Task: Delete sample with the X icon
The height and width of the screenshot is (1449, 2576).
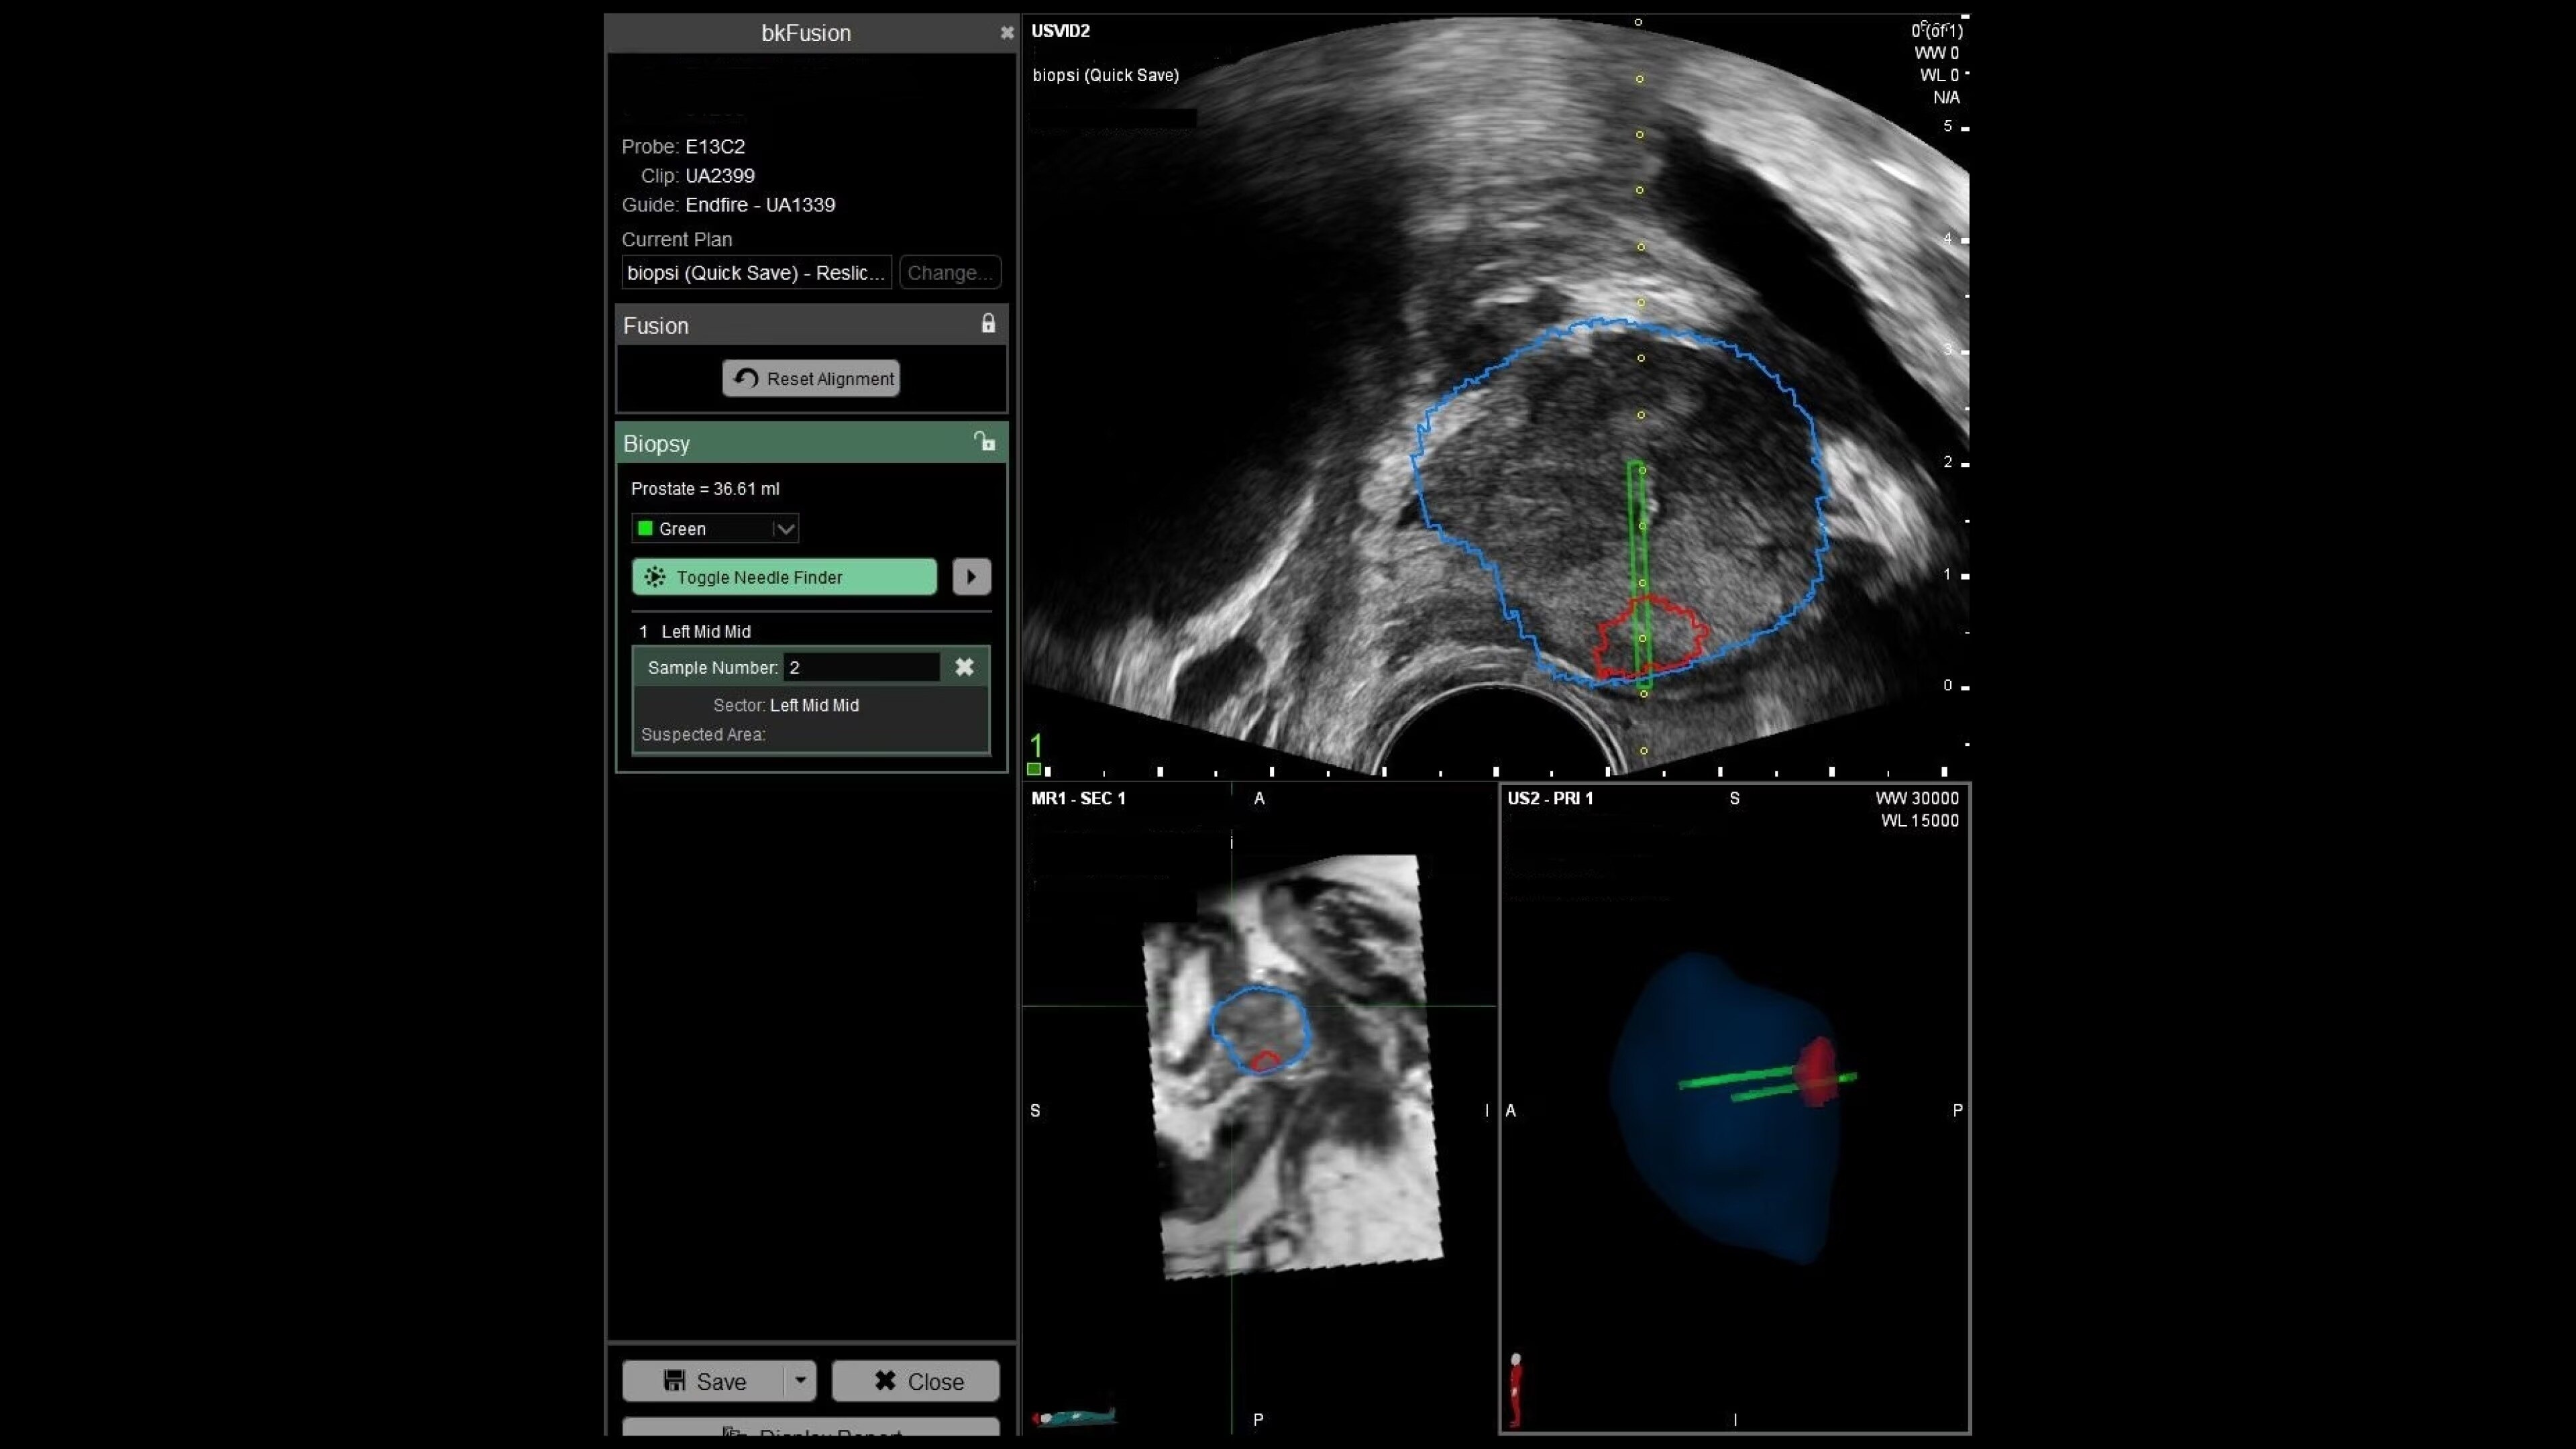Action: 964,667
